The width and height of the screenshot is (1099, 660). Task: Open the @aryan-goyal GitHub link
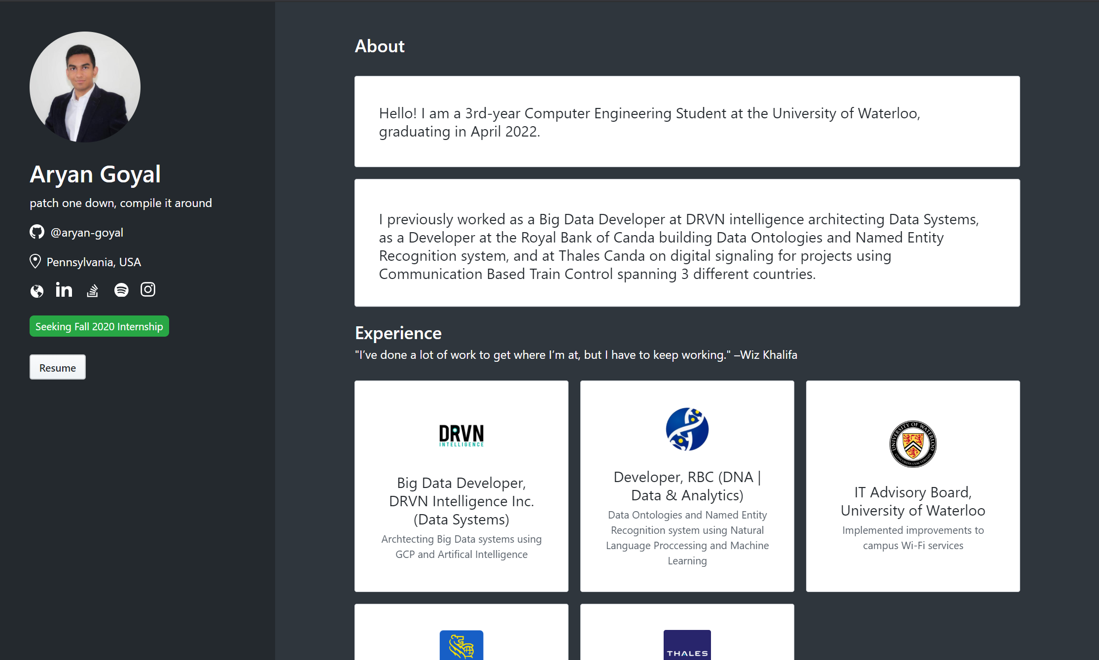coord(87,232)
